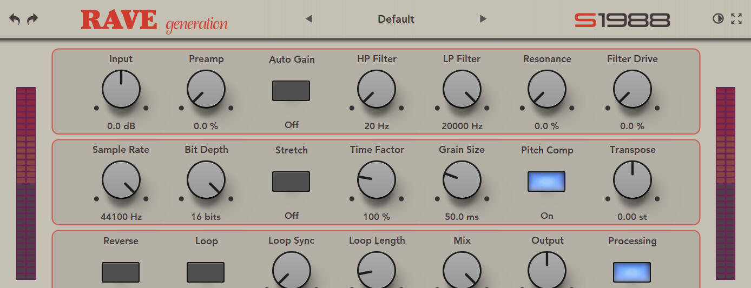Click the Time Factor knob
The width and height of the screenshot is (751, 288).
tap(377, 180)
